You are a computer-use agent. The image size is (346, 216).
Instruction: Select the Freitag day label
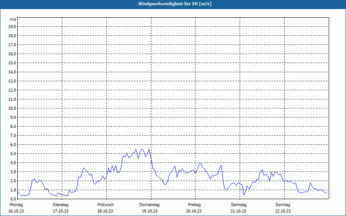pos(194,204)
